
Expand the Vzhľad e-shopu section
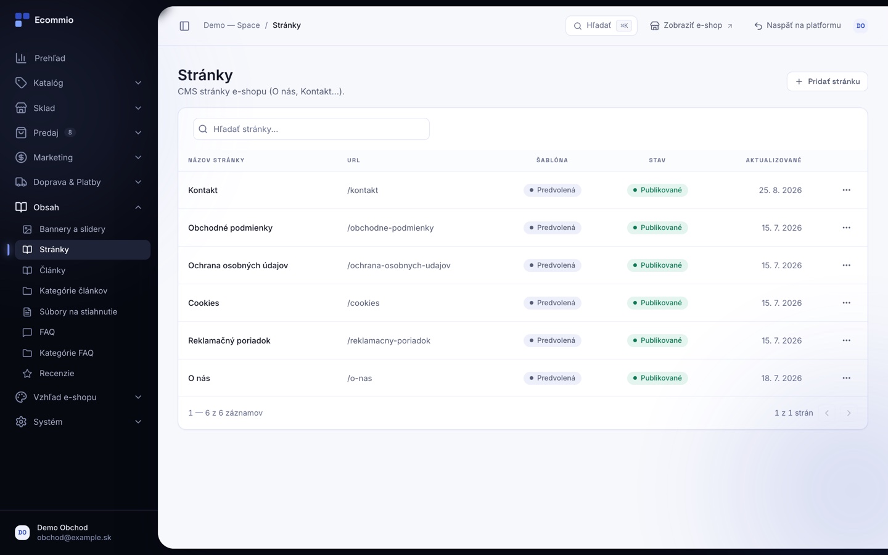[79, 397]
